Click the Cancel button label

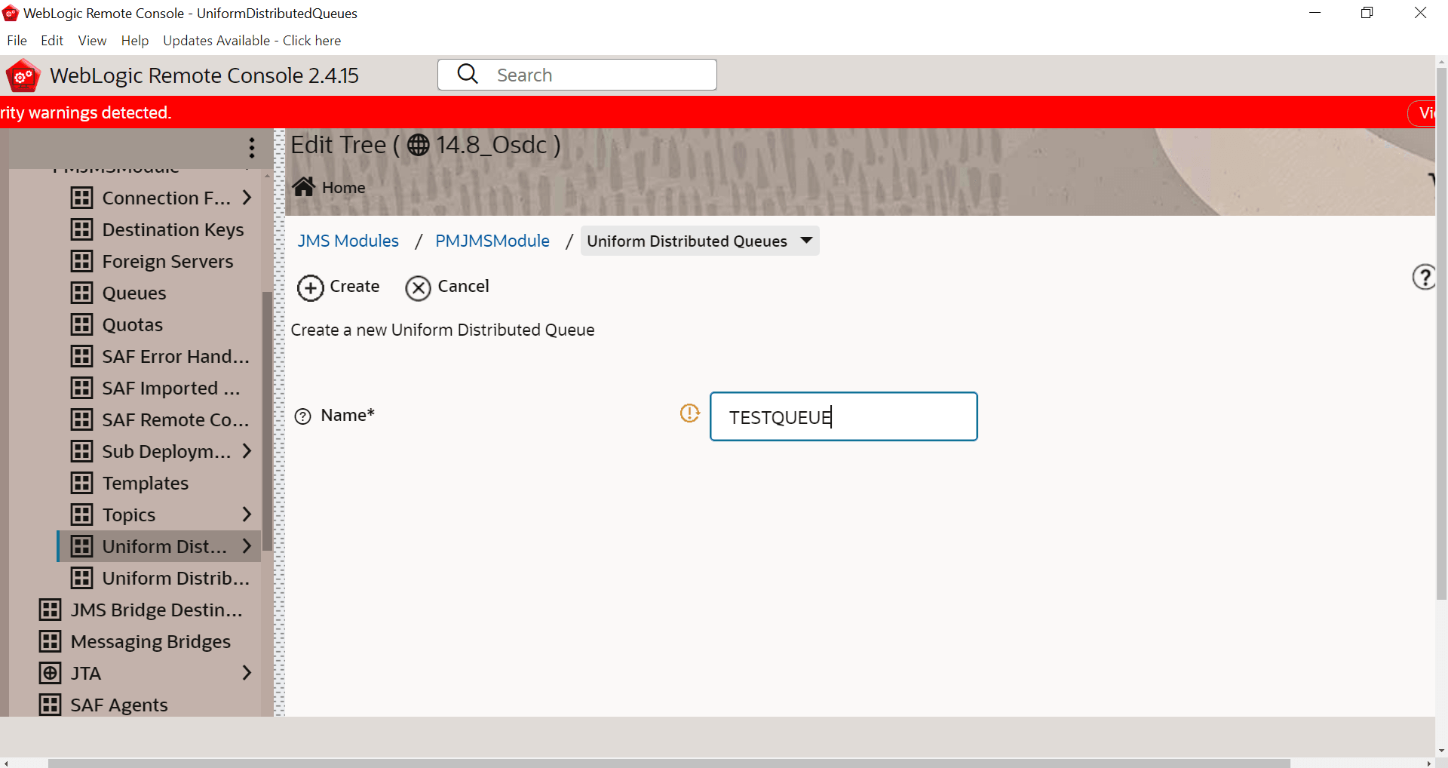pyautogui.click(x=463, y=287)
